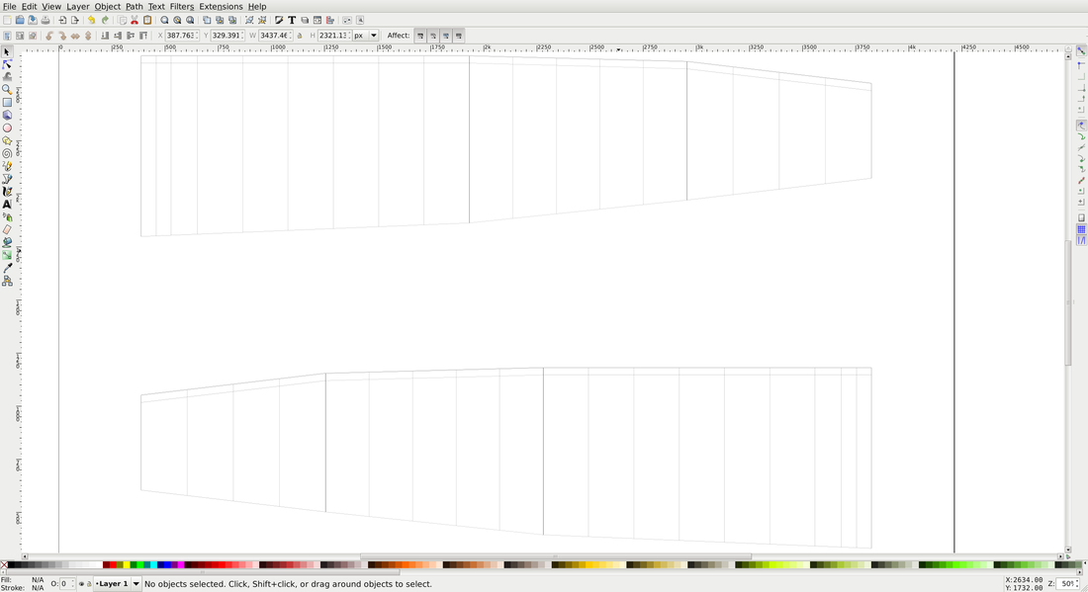Click the Undo arrow icon
The width and height of the screenshot is (1088, 592).
[x=91, y=20]
